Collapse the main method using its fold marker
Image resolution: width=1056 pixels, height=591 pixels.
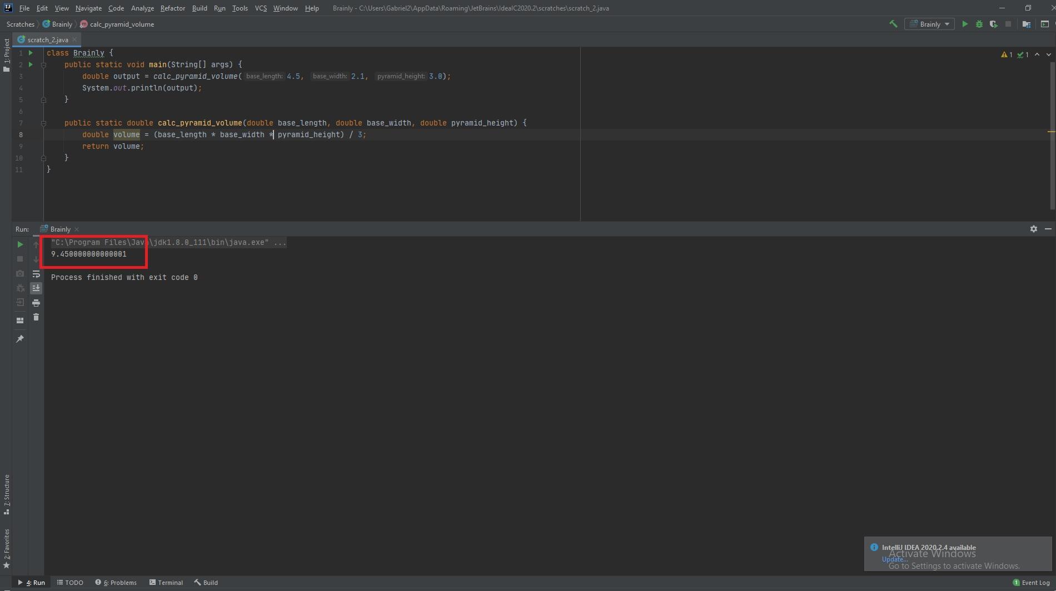click(43, 65)
